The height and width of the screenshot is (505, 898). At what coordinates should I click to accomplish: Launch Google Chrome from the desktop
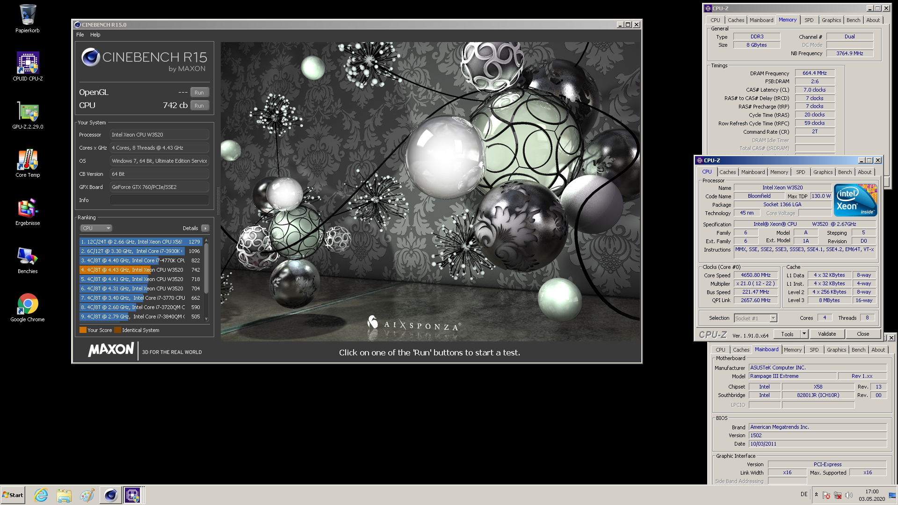pyautogui.click(x=28, y=308)
